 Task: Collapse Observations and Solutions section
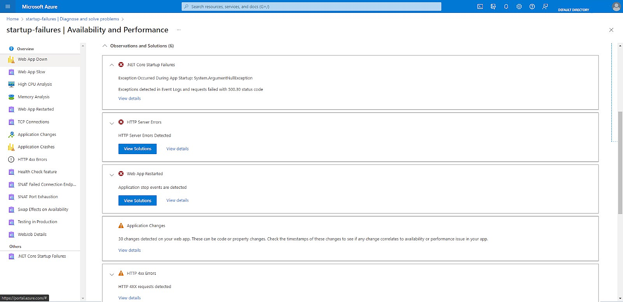pos(105,46)
